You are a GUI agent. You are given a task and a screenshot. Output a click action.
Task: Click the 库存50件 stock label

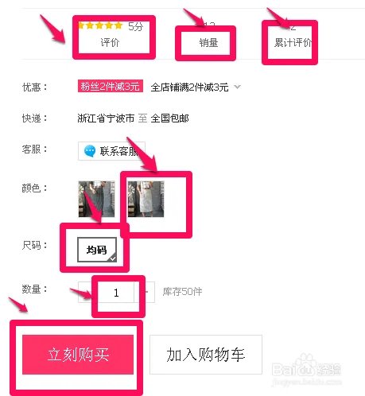click(x=182, y=292)
